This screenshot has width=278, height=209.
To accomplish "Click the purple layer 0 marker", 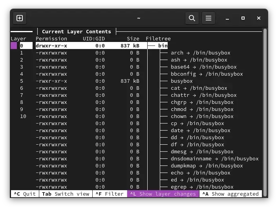I will tap(14, 46).
